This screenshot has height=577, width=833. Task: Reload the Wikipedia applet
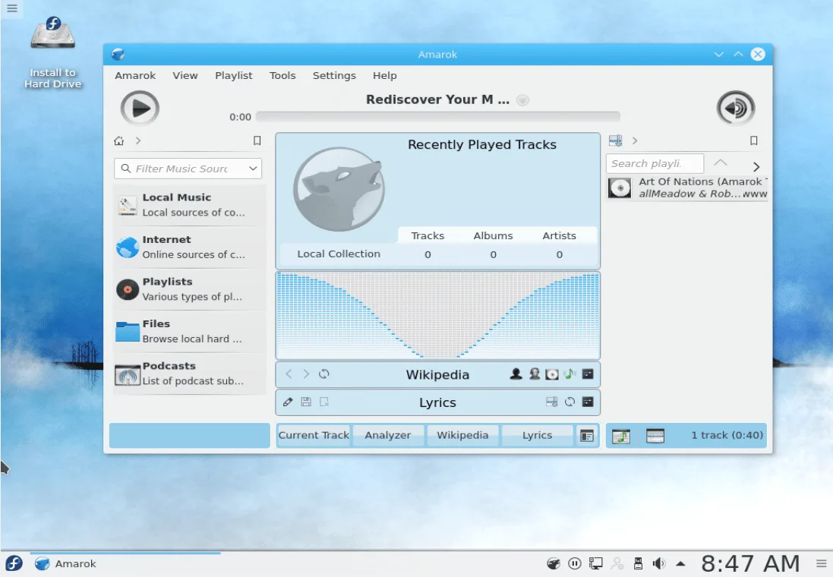click(x=324, y=374)
